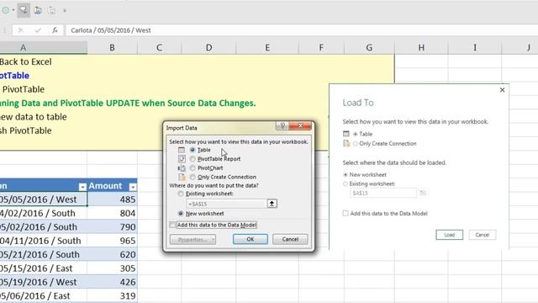Select Only Create Connection in Load To
The height and width of the screenshot is (303, 538).
(356, 144)
